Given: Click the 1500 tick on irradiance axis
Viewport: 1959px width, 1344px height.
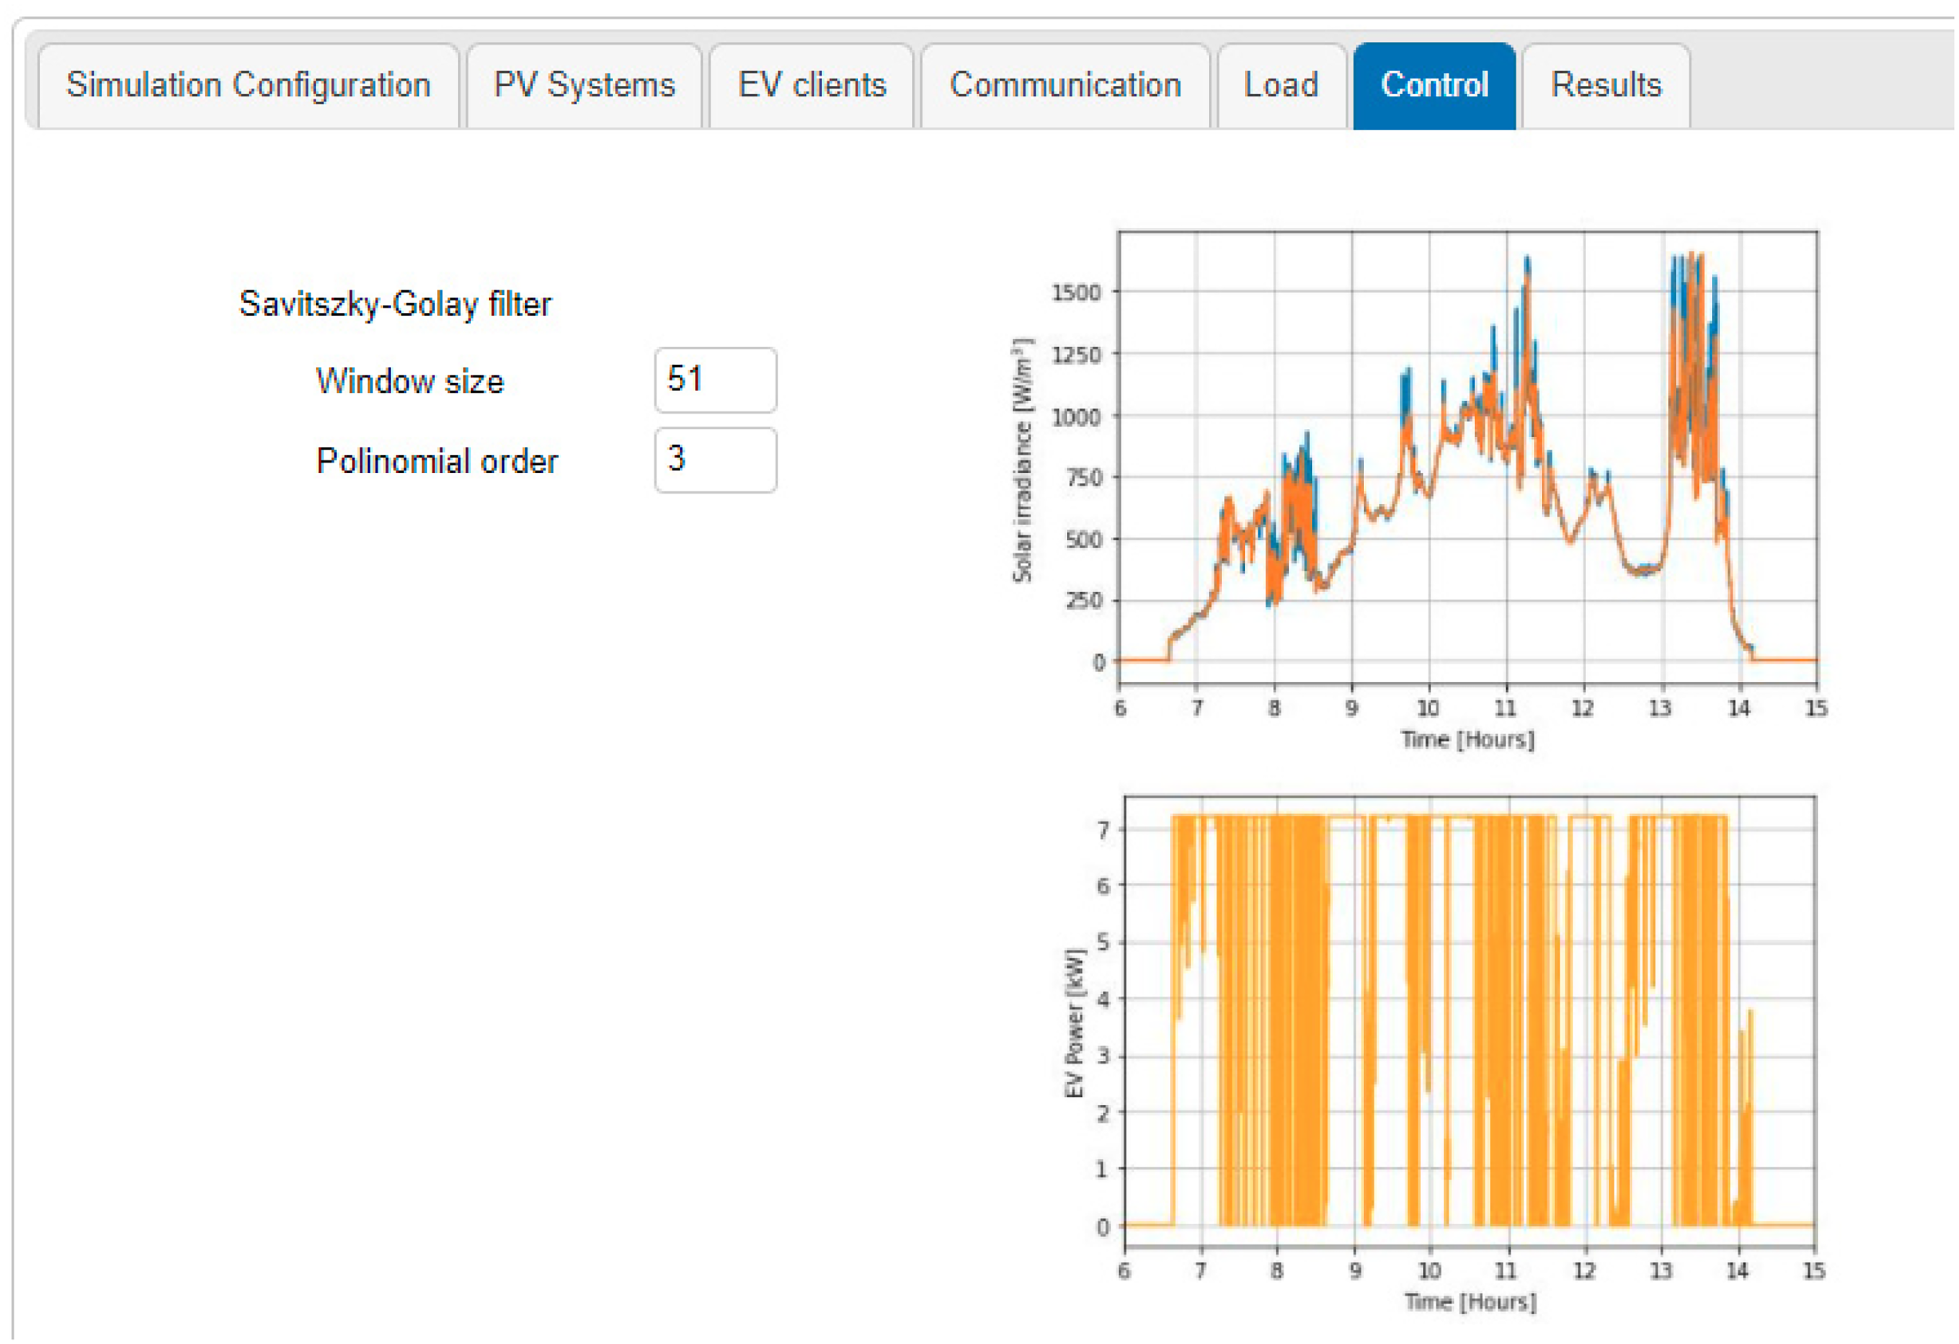Looking at the screenshot, I should 1076,292.
